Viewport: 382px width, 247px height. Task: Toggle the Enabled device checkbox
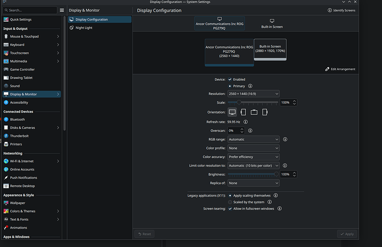230,79
